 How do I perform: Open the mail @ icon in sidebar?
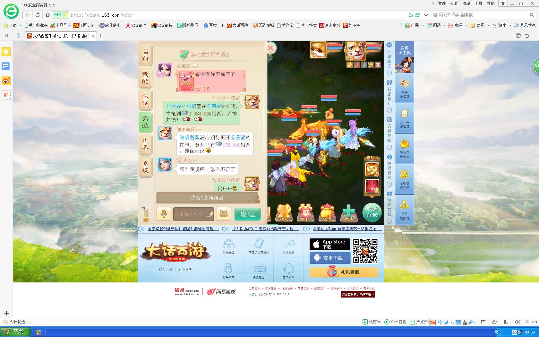click(x=6, y=95)
